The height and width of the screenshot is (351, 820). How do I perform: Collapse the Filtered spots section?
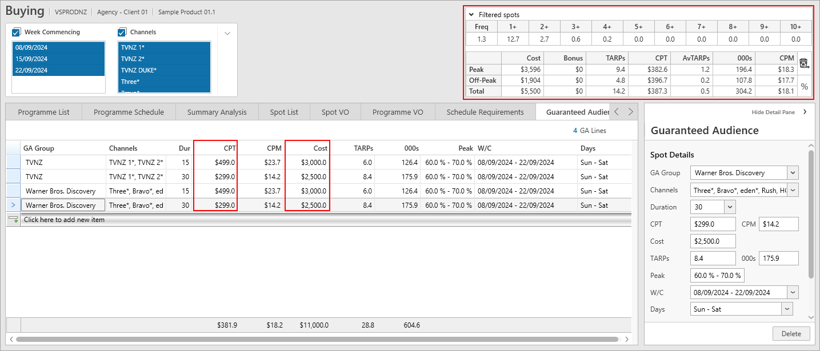tap(471, 14)
